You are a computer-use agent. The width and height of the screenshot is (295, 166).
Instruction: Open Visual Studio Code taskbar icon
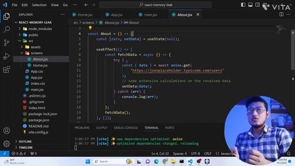pyautogui.click(x=190, y=161)
